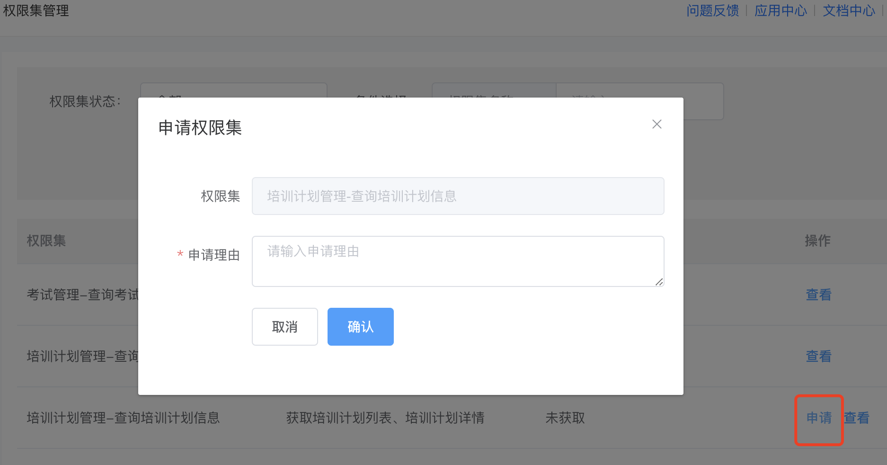Click 申请 in the 未获取 row

(819, 418)
